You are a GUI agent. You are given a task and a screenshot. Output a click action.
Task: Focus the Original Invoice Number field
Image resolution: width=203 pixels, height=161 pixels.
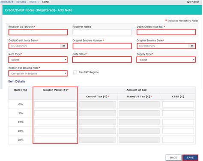tap(102, 46)
